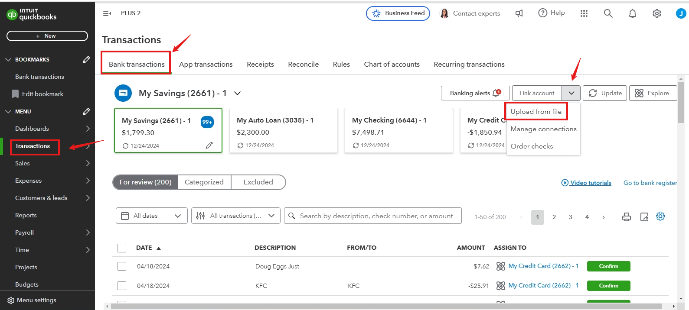Click the print icon above the table

pyautogui.click(x=626, y=217)
